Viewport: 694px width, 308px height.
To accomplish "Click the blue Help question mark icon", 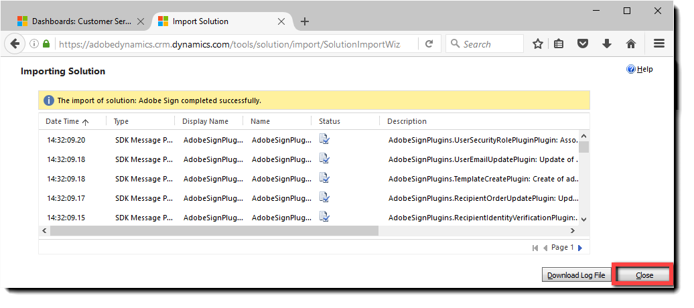I will 631,70.
